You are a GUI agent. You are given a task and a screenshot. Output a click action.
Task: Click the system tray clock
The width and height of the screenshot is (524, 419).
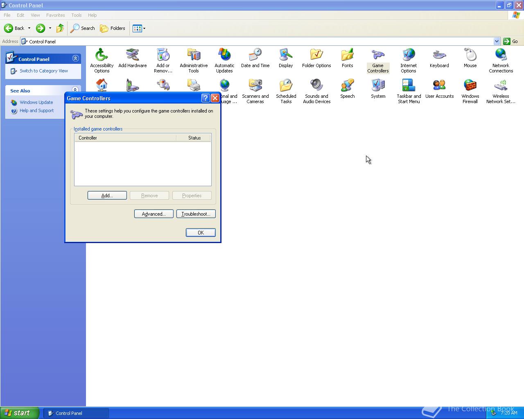509,413
